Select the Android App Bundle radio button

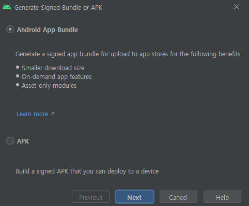[x=10, y=29]
